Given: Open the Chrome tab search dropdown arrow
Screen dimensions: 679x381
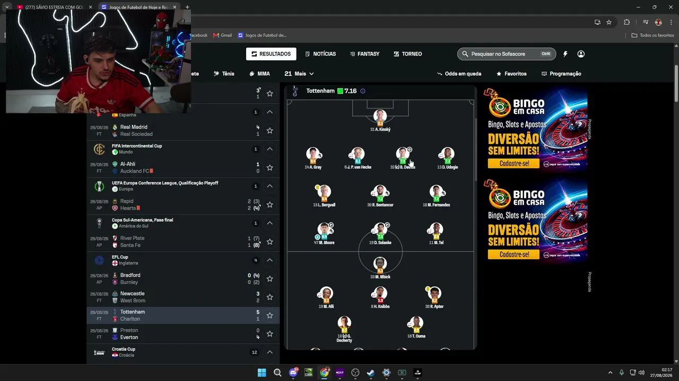Looking at the screenshot, I should (x=7, y=7).
